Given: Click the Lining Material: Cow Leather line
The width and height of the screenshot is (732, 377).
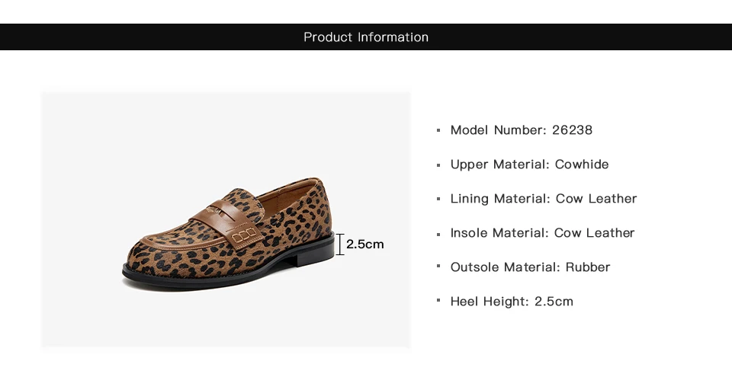Looking at the screenshot, I should click(544, 199).
